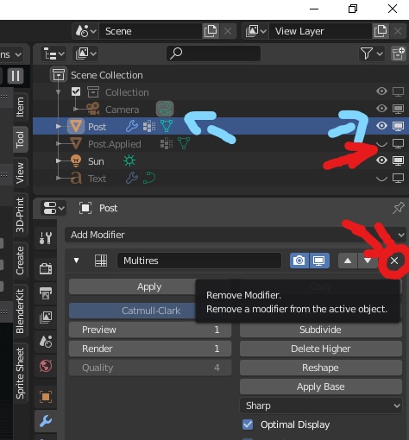This screenshot has height=440, width=409.
Task: Click the Text curve data icon
Action: [149, 178]
